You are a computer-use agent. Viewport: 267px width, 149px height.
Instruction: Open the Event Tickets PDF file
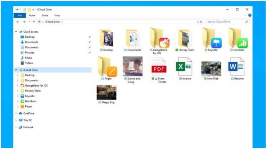point(159,67)
